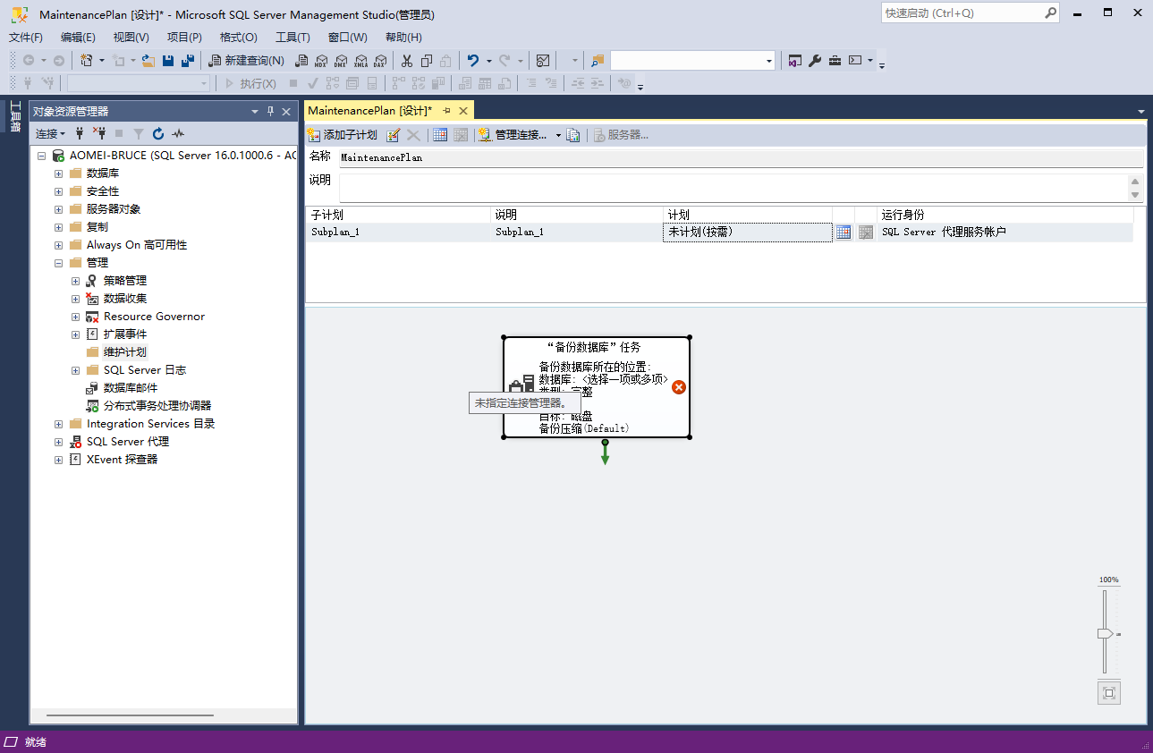The height and width of the screenshot is (753, 1153).
Task: Click the Object Explorer horizontal scrollbar
Action: click(130, 715)
